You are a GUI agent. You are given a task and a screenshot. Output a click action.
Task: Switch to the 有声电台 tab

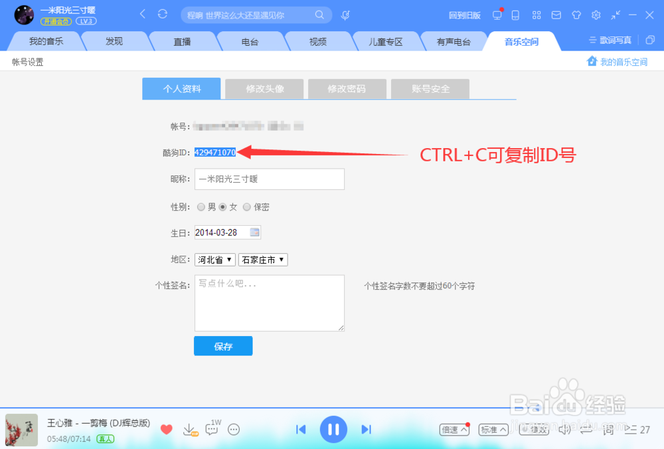pyautogui.click(x=454, y=41)
